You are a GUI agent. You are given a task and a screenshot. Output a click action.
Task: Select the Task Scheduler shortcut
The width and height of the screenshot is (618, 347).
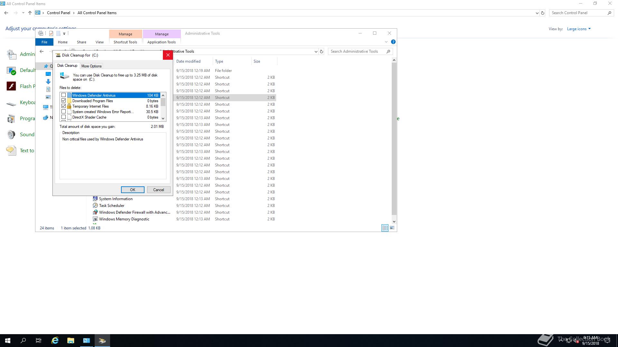(x=111, y=206)
